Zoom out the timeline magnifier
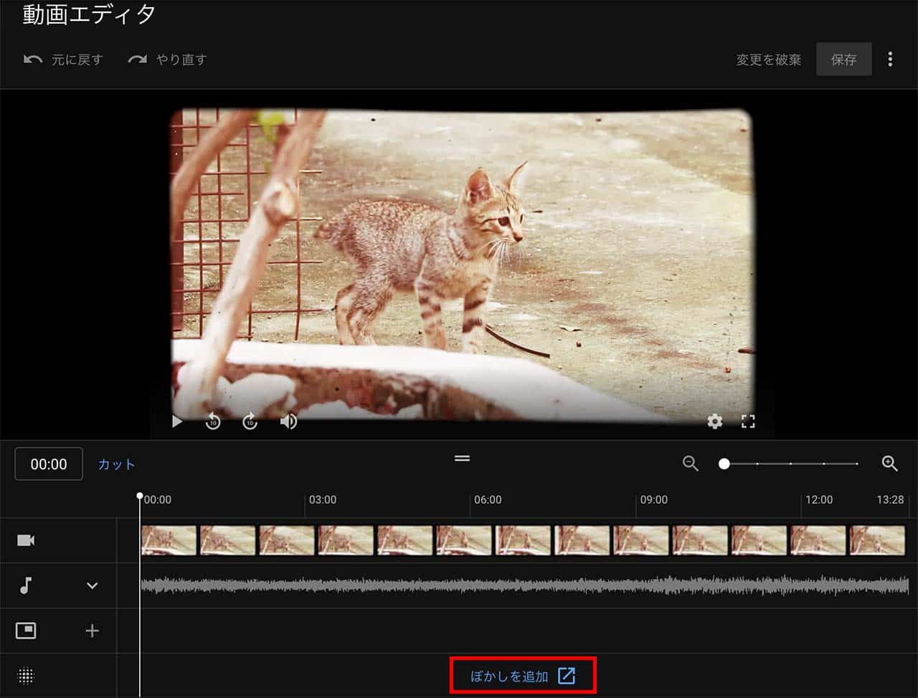Viewport: 918px width, 698px height. coord(691,464)
